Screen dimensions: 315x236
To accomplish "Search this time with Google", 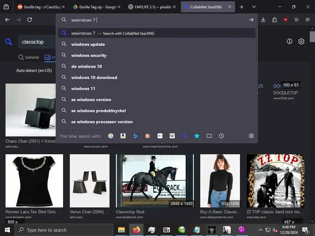I will 111,136.
